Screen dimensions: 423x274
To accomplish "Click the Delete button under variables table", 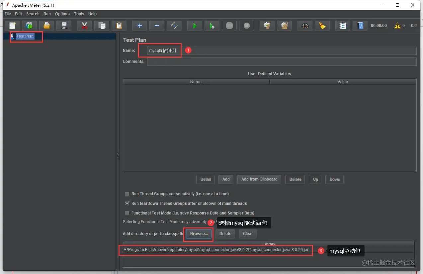I will 295,179.
